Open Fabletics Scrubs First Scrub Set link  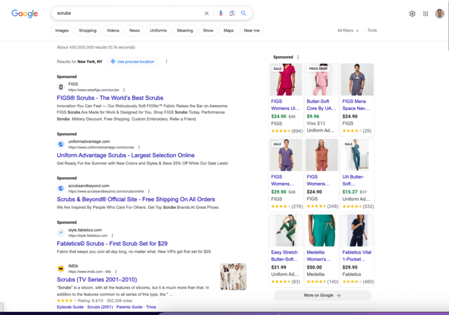coord(112,244)
